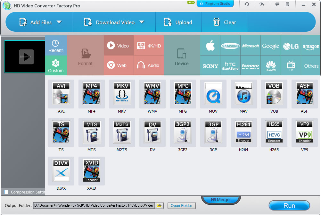Play the BRAVIA video thumbnail
321x215 pixels.
coord(26,57)
